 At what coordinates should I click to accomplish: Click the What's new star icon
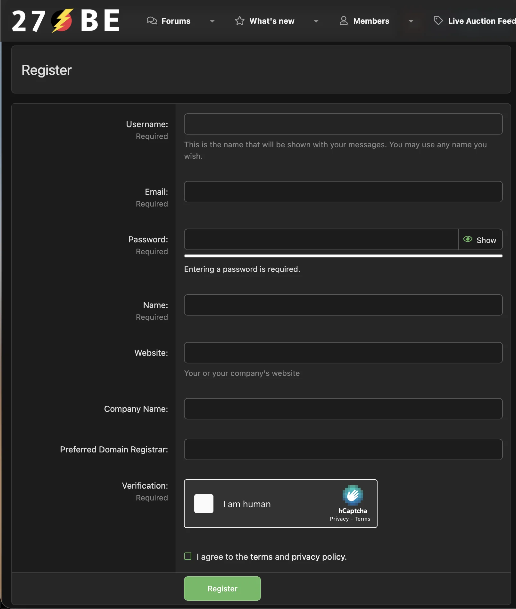239,21
